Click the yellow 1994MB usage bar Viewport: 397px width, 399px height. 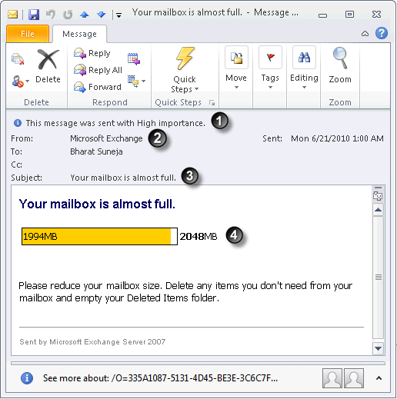[x=96, y=236]
